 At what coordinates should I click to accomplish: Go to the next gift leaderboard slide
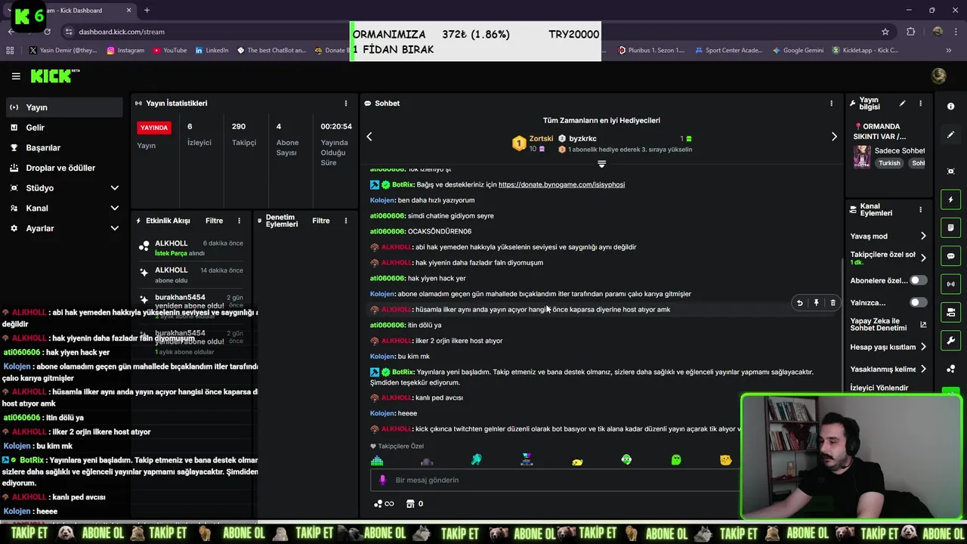(x=834, y=137)
